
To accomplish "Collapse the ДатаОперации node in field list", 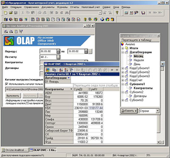I will point(123,52).
